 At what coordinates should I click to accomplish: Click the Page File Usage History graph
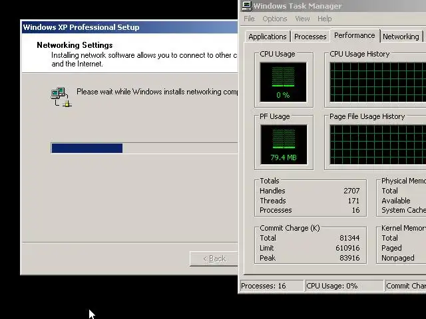377,145
